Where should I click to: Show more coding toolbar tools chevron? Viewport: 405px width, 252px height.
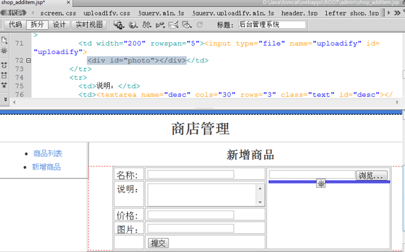pyautogui.click(x=5, y=100)
